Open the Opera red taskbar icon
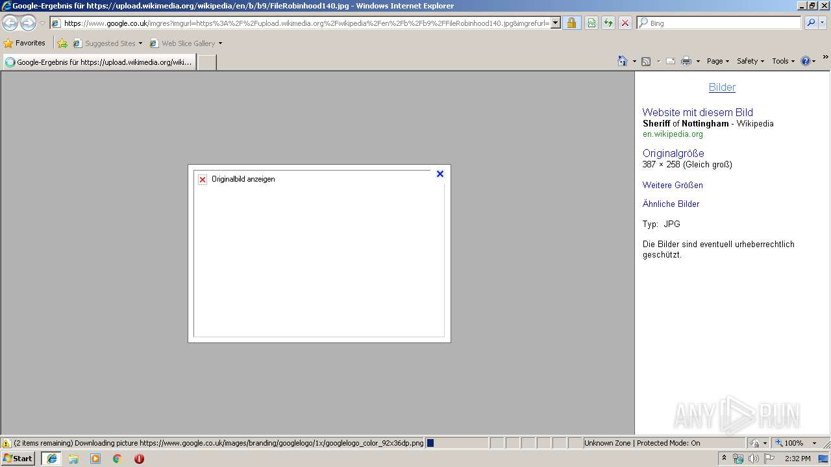 click(x=139, y=459)
